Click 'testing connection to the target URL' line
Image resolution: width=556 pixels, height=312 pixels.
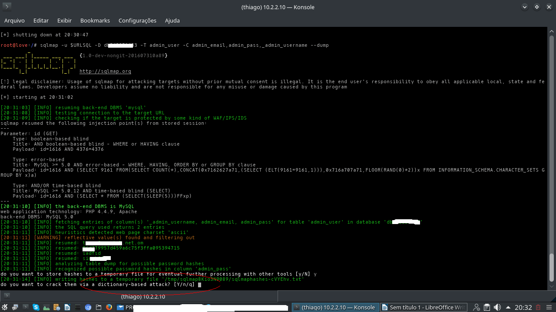(83, 113)
